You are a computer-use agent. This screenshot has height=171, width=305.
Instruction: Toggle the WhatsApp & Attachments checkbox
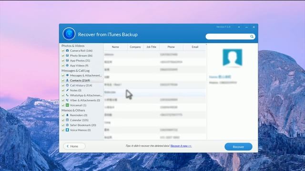coord(63,95)
